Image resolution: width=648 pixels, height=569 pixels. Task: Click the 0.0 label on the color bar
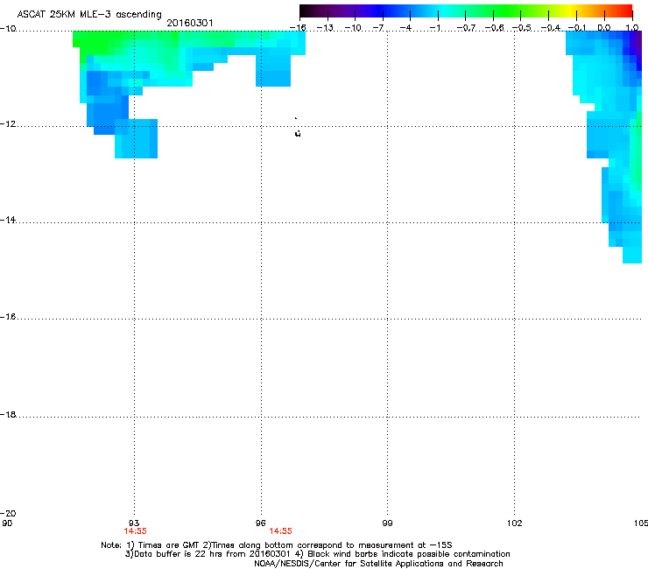604,28
